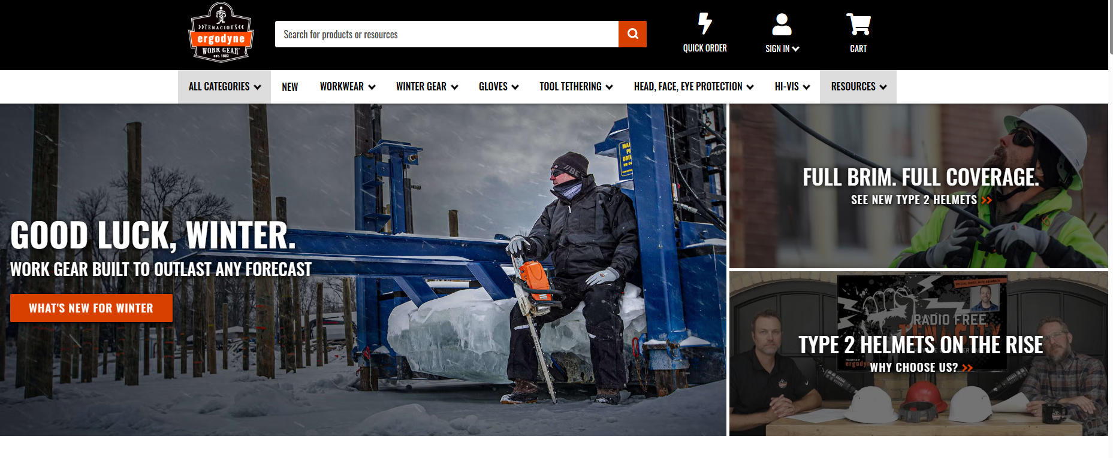
Task: Open the shopping cart icon
Action: [x=858, y=25]
